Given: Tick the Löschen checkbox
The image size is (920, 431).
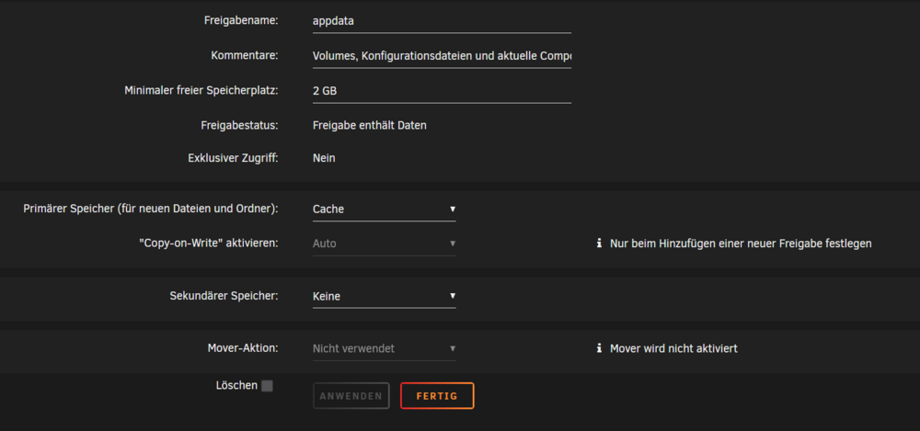Looking at the screenshot, I should pos(267,386).
